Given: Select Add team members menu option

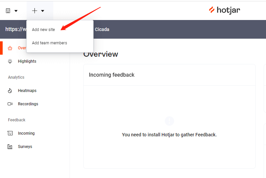Looking at the screenshot, I should click(50, 43).
